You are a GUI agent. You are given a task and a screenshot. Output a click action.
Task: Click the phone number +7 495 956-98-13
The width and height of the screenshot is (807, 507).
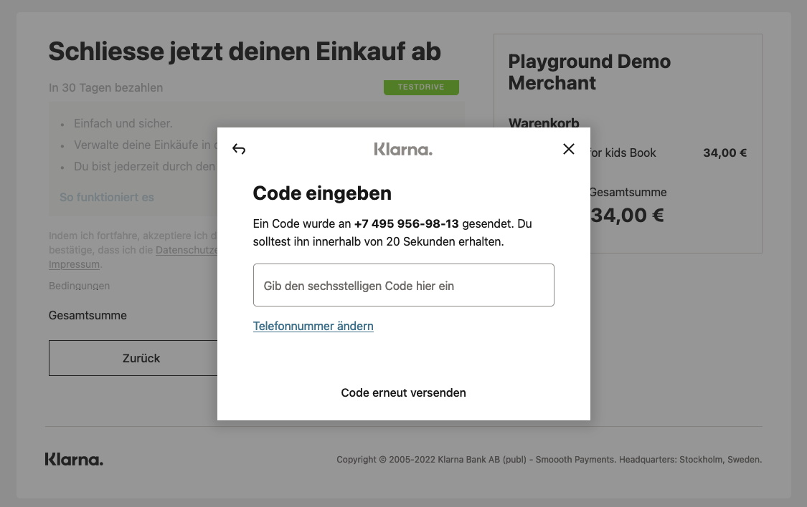tap(406, 224)
